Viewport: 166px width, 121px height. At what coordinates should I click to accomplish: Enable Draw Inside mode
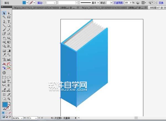click(10, 117)
